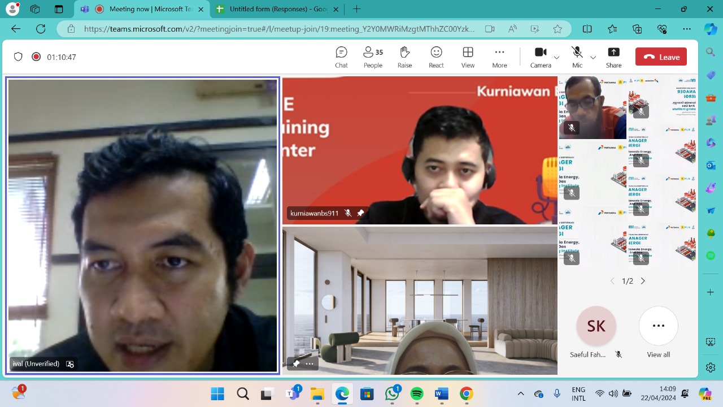
Task: View site information lock icon
Action: click(71, 29)
